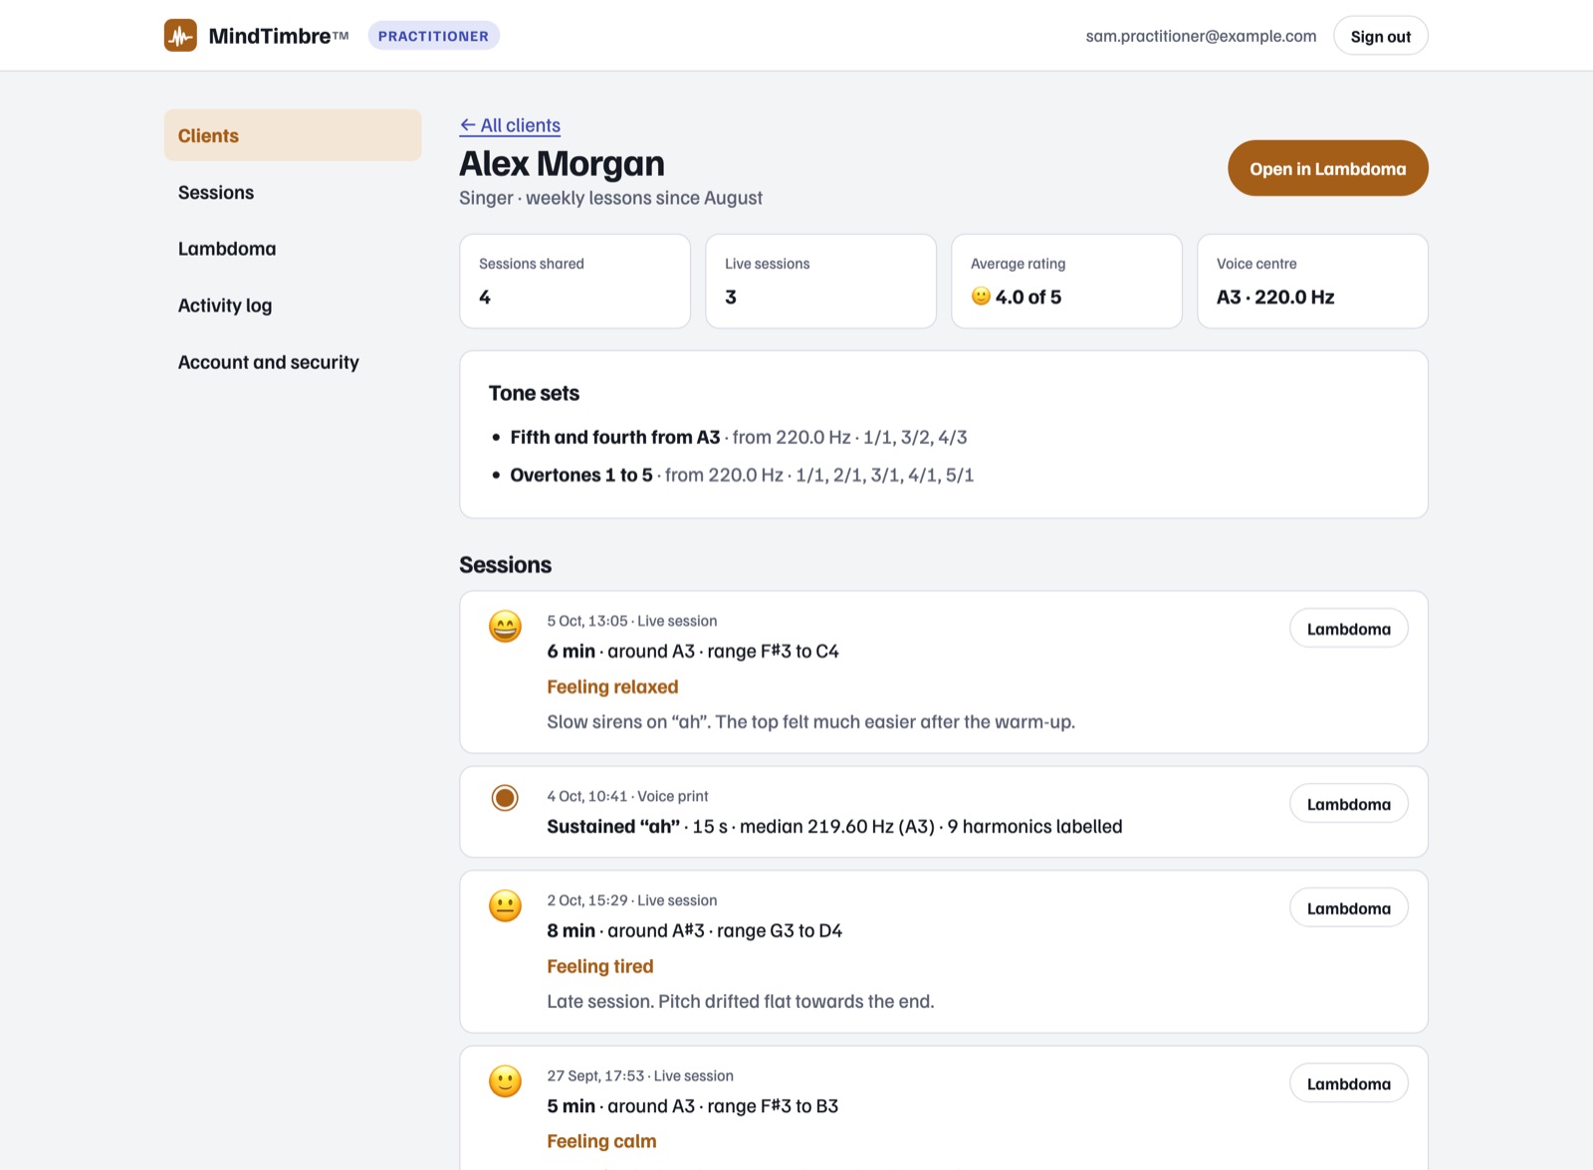Click the grinning emoji on 5 Oct session
This screenshot has width=1593, height=1170.
pyautogui.click(x=505, y=626)
